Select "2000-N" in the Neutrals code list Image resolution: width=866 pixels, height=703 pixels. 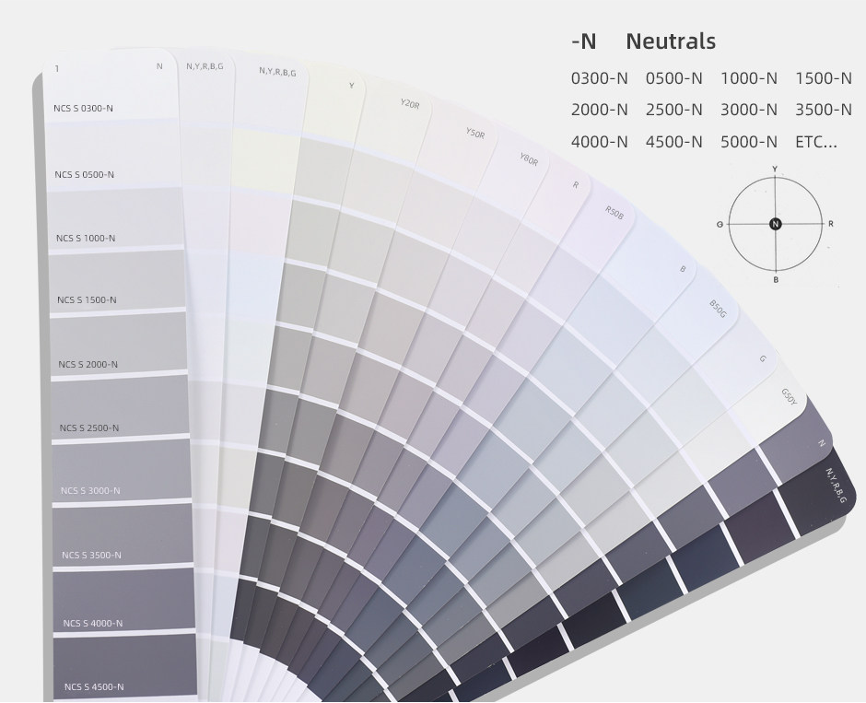pyautogui.click(x=599, y=110)
